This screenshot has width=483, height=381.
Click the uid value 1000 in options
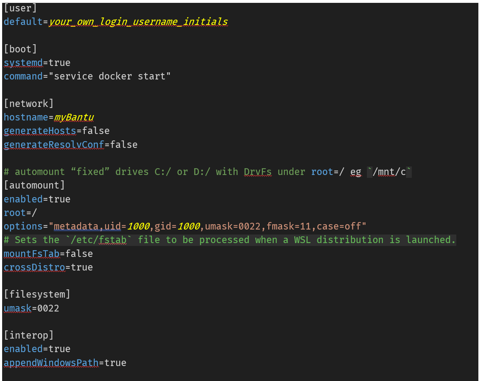coord(138,226)
